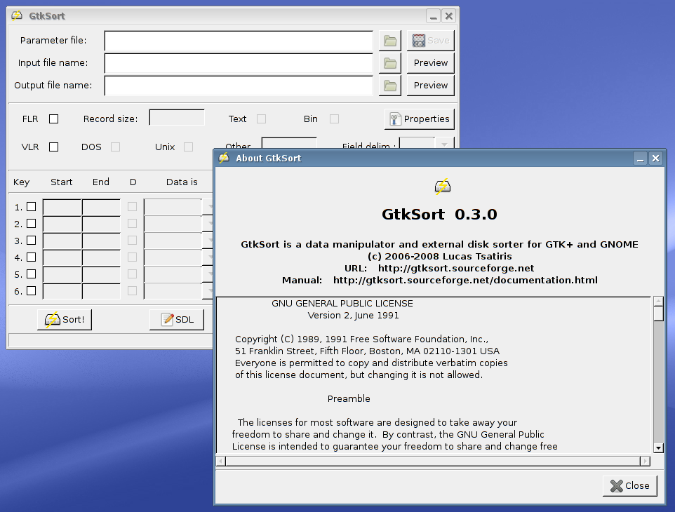Viewport: 675px width, 512px height.
Task: Close the About GtkSort dialog
Action: [x=629, y=485]
